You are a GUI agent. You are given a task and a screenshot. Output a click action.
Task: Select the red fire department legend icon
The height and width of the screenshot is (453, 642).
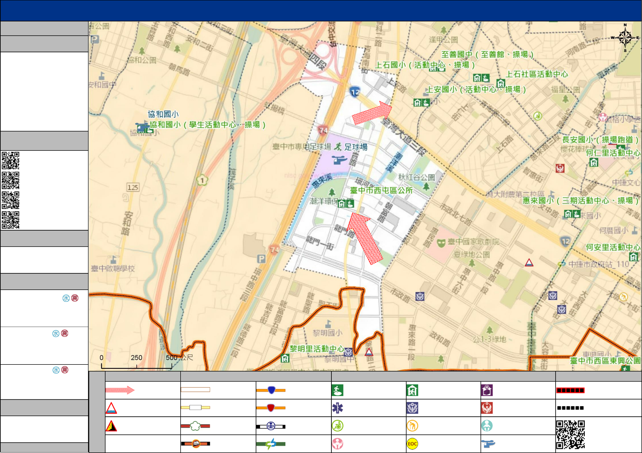pyautogui.click(x=487, y=408)
